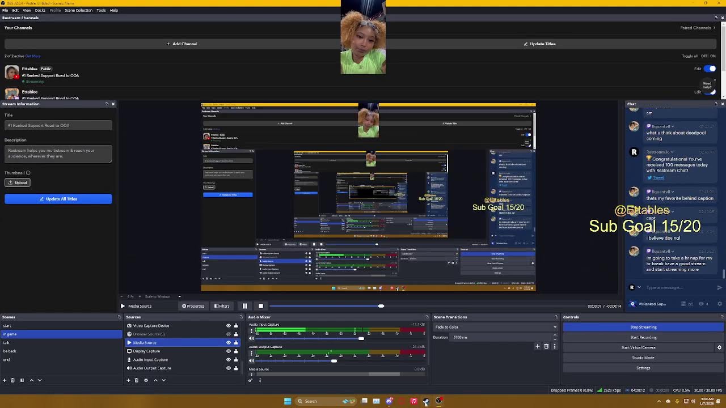Open transition properties three-dots icon

(554, 346)
